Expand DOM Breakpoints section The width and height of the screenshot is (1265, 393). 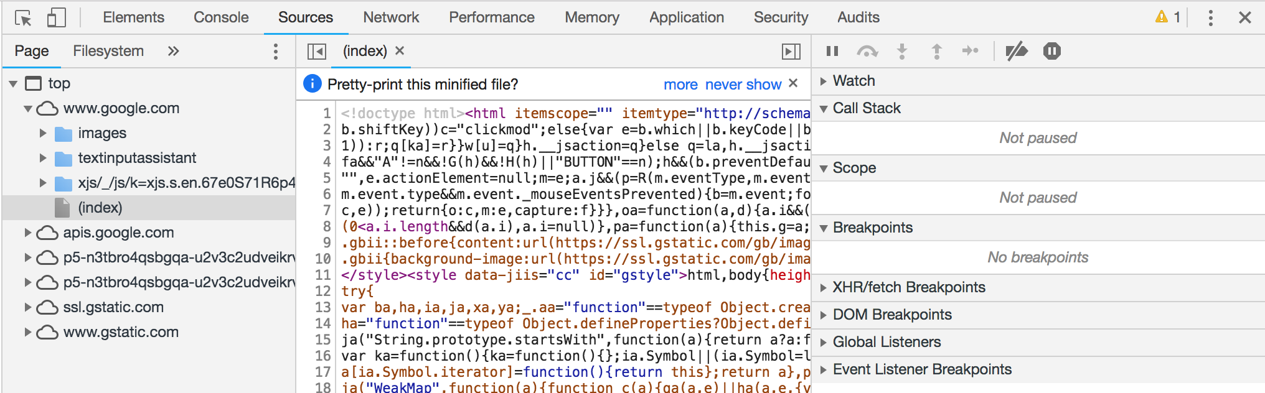pos(823,315)
